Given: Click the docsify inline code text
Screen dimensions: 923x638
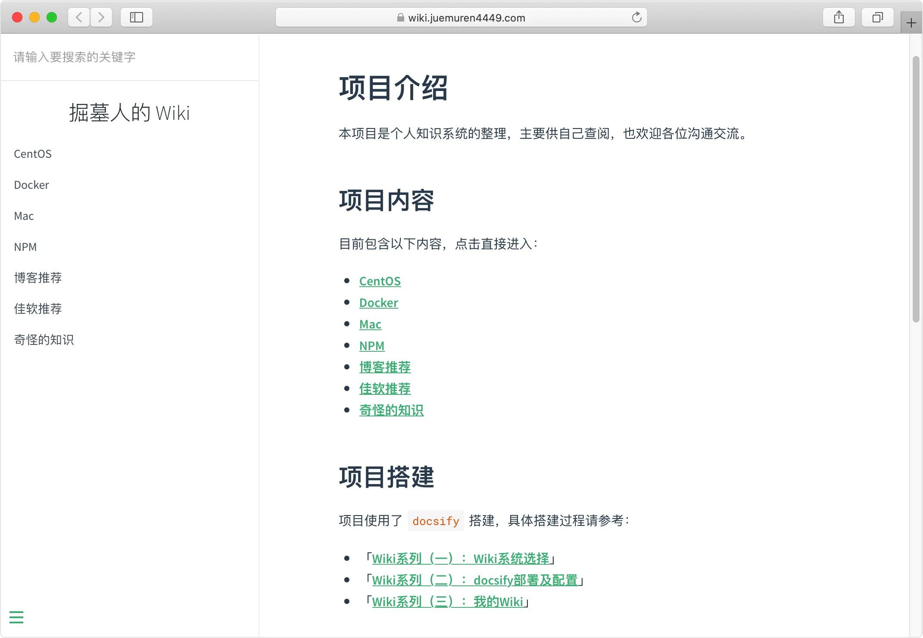Looking at the screenshot, I should pos(436,521).
